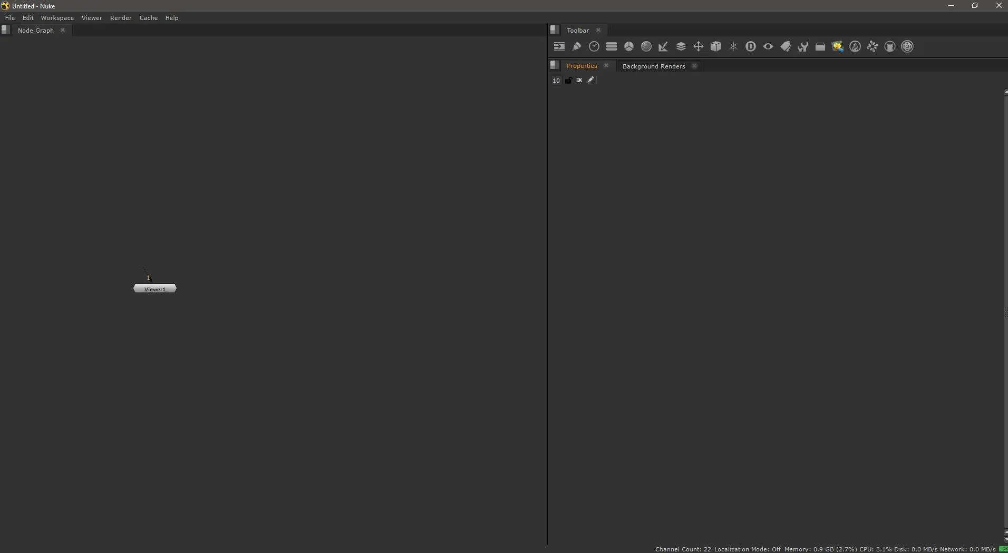Open the Toolbar pane content menu

point(555,30)
